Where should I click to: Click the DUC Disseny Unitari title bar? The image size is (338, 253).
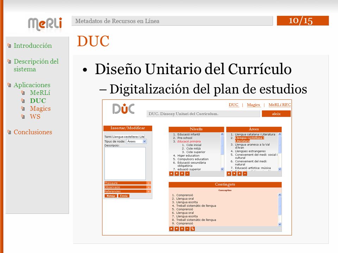(x=203, y=114)
